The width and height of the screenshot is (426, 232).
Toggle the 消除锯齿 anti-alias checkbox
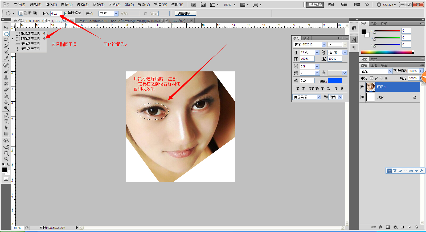tap(66, 13)
